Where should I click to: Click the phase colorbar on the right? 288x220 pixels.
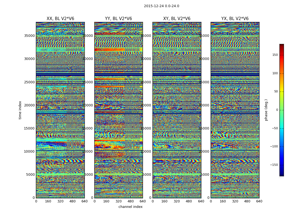tap(281, 110)
